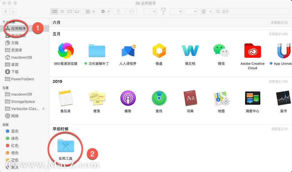292x172 pixels.
Task: Open the 360极速浏览器 app icon
Action: 66,51
